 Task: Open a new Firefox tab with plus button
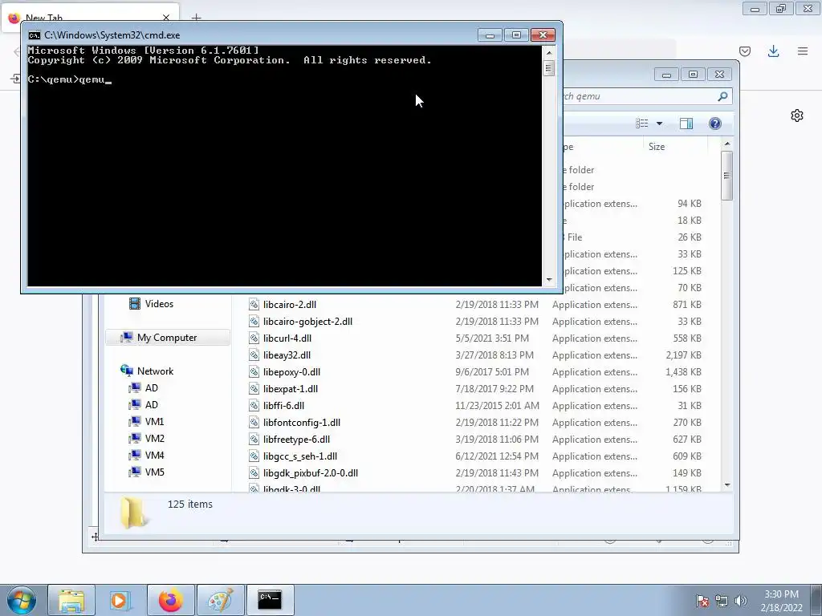[x=196, y=18]
